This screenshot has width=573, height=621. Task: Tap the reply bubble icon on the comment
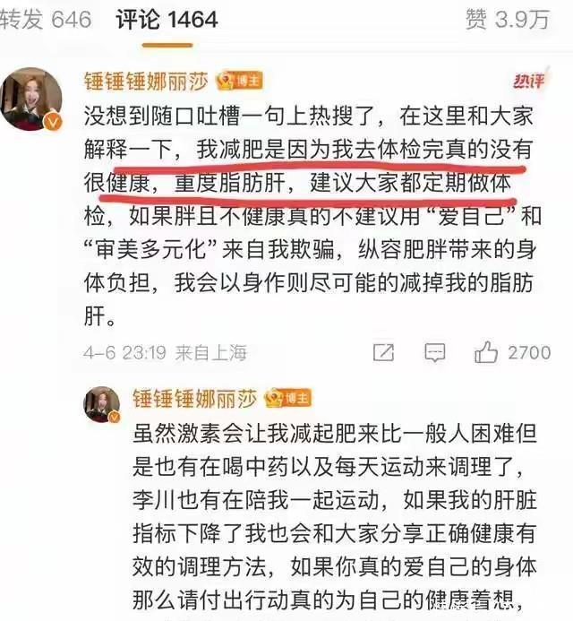pos(434,352)
